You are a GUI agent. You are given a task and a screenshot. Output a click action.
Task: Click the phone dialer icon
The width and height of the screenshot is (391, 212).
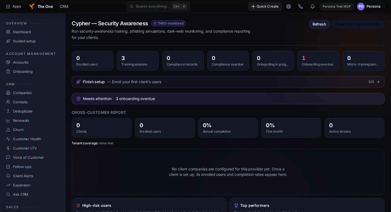point(301,7)
